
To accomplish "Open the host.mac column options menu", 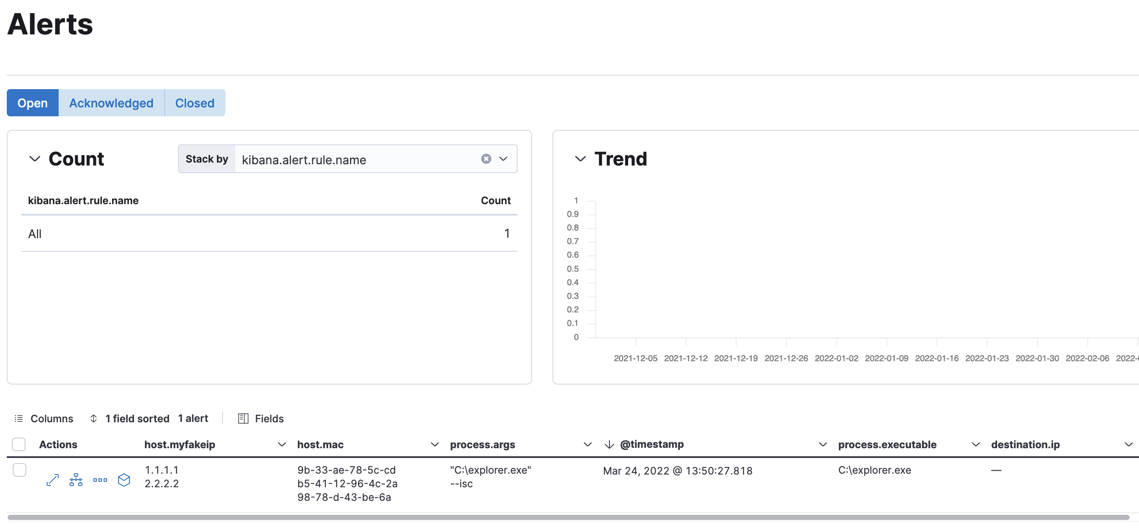I will 434,444.
